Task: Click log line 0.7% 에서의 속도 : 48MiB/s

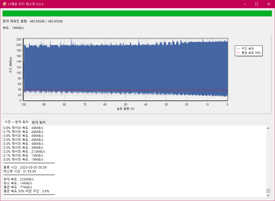Action: click(23, 132)
